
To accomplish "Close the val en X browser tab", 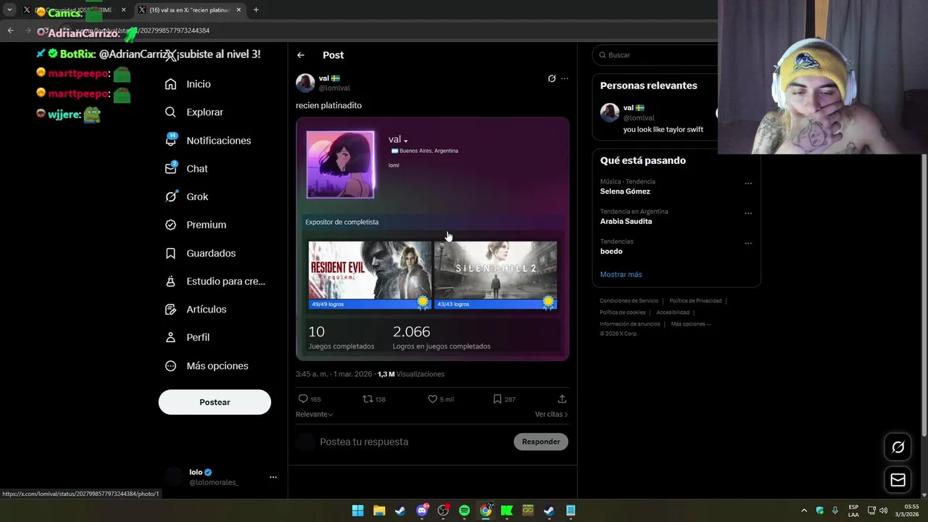I will (x=238, y=10).
